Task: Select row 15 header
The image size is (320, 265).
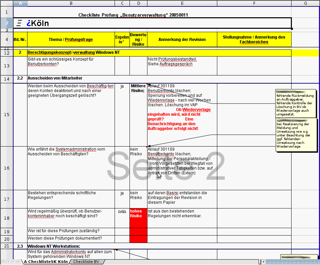Action: pos(7,115)
